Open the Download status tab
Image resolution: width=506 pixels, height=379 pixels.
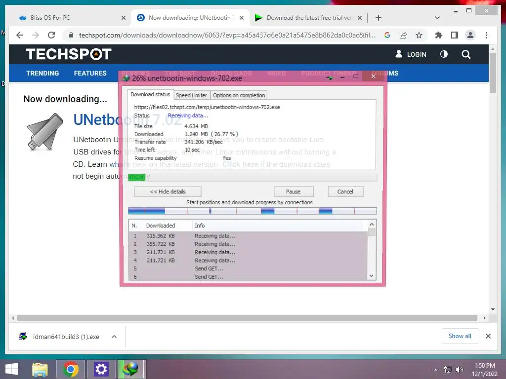[x=150, y=94]
